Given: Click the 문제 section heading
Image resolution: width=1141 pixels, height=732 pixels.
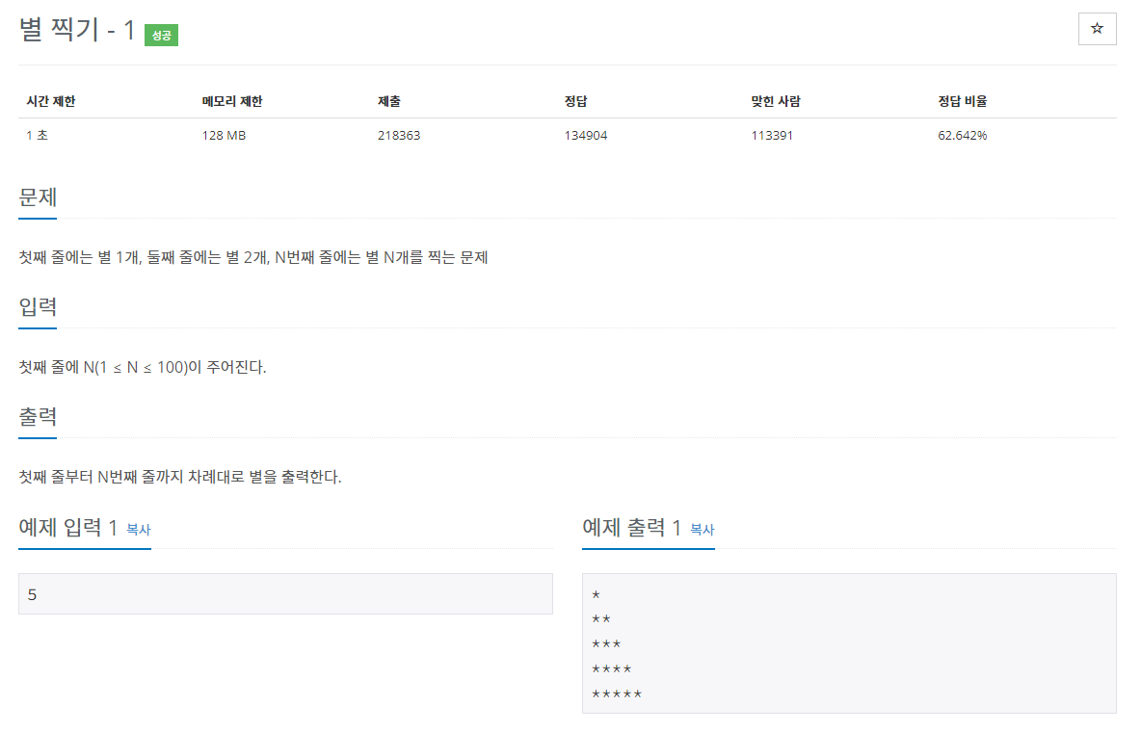Looking at the screenshot, I should 38,197.
